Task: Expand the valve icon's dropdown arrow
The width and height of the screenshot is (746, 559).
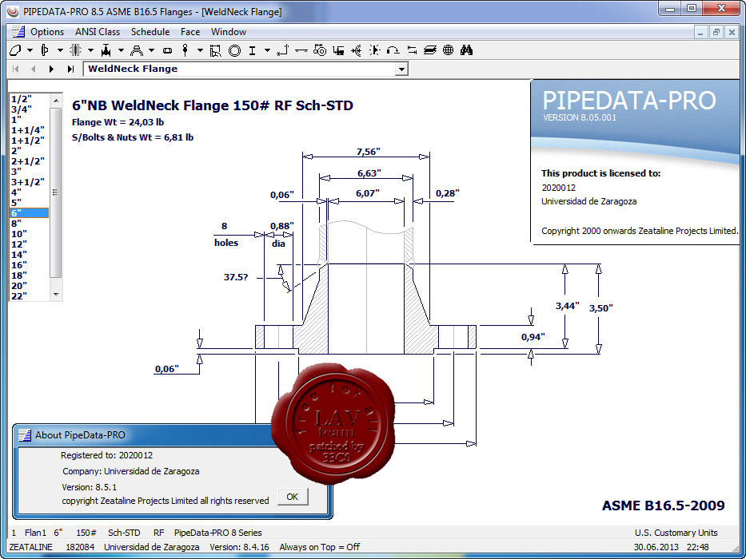Action: [x=121, y=50]
